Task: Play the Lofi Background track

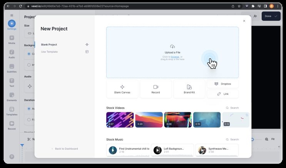Action: 157,150
